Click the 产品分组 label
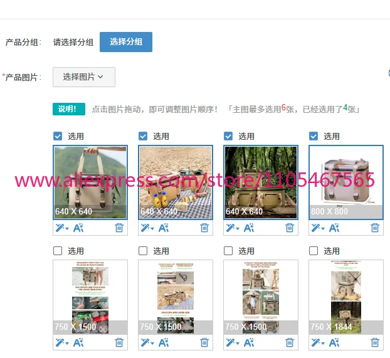The height and width of the screenshot is (358, 390). [x=23, y=42]
